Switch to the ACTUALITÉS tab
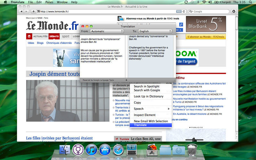Screen dimensions: 256x160 pyautogui.click(x=40, y=36)
